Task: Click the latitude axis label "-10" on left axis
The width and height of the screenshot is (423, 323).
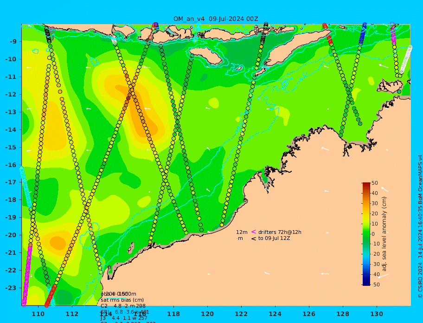Action: point(11,59)
